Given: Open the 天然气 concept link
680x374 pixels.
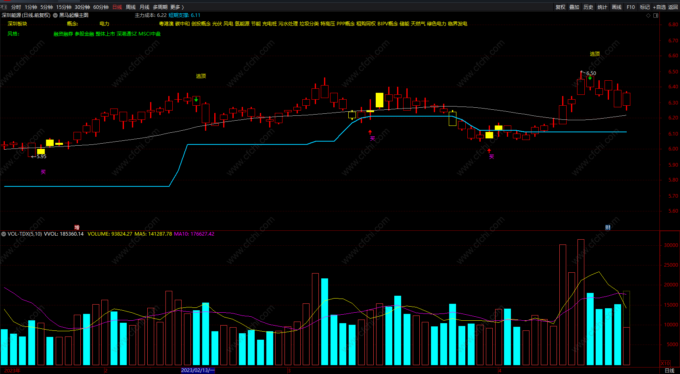Looking at the screenshot, I should 418,24.
